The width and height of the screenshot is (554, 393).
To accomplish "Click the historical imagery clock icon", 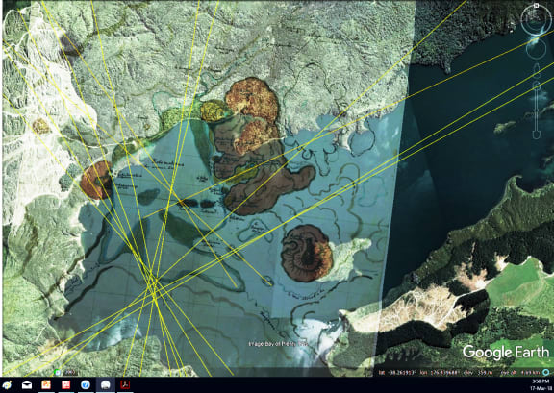I will (58, 372).
